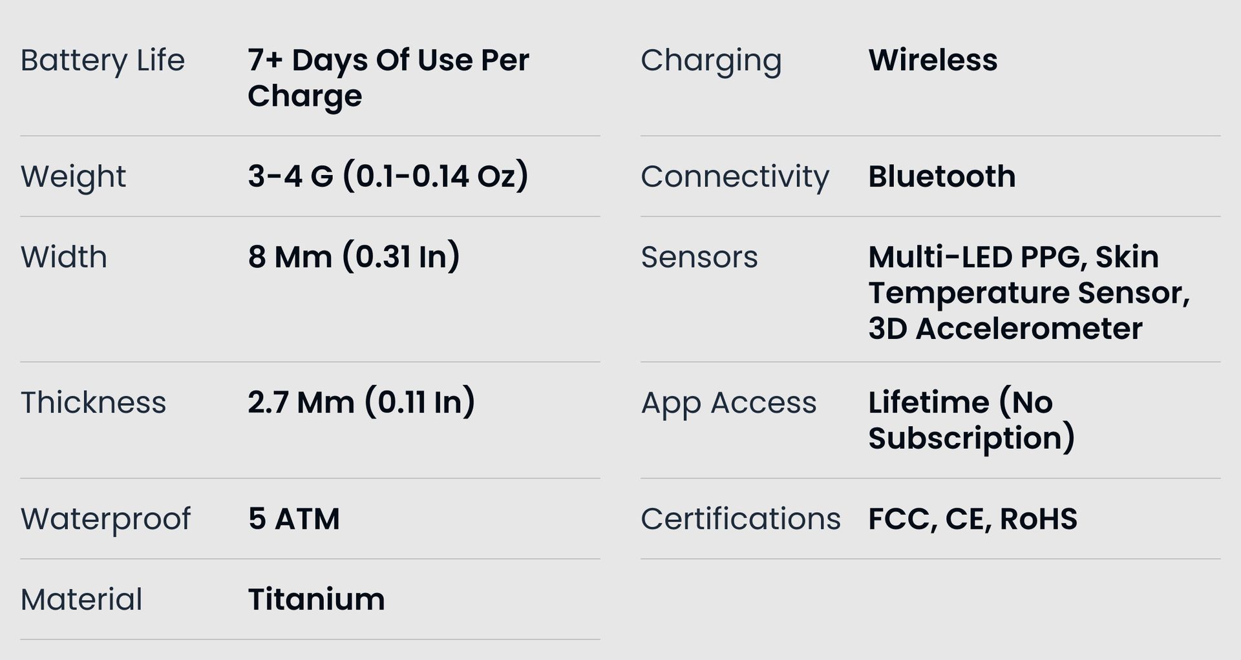
Task: Click the 'Lifetime (No Subscription)' value
Action: pos(971,420)
